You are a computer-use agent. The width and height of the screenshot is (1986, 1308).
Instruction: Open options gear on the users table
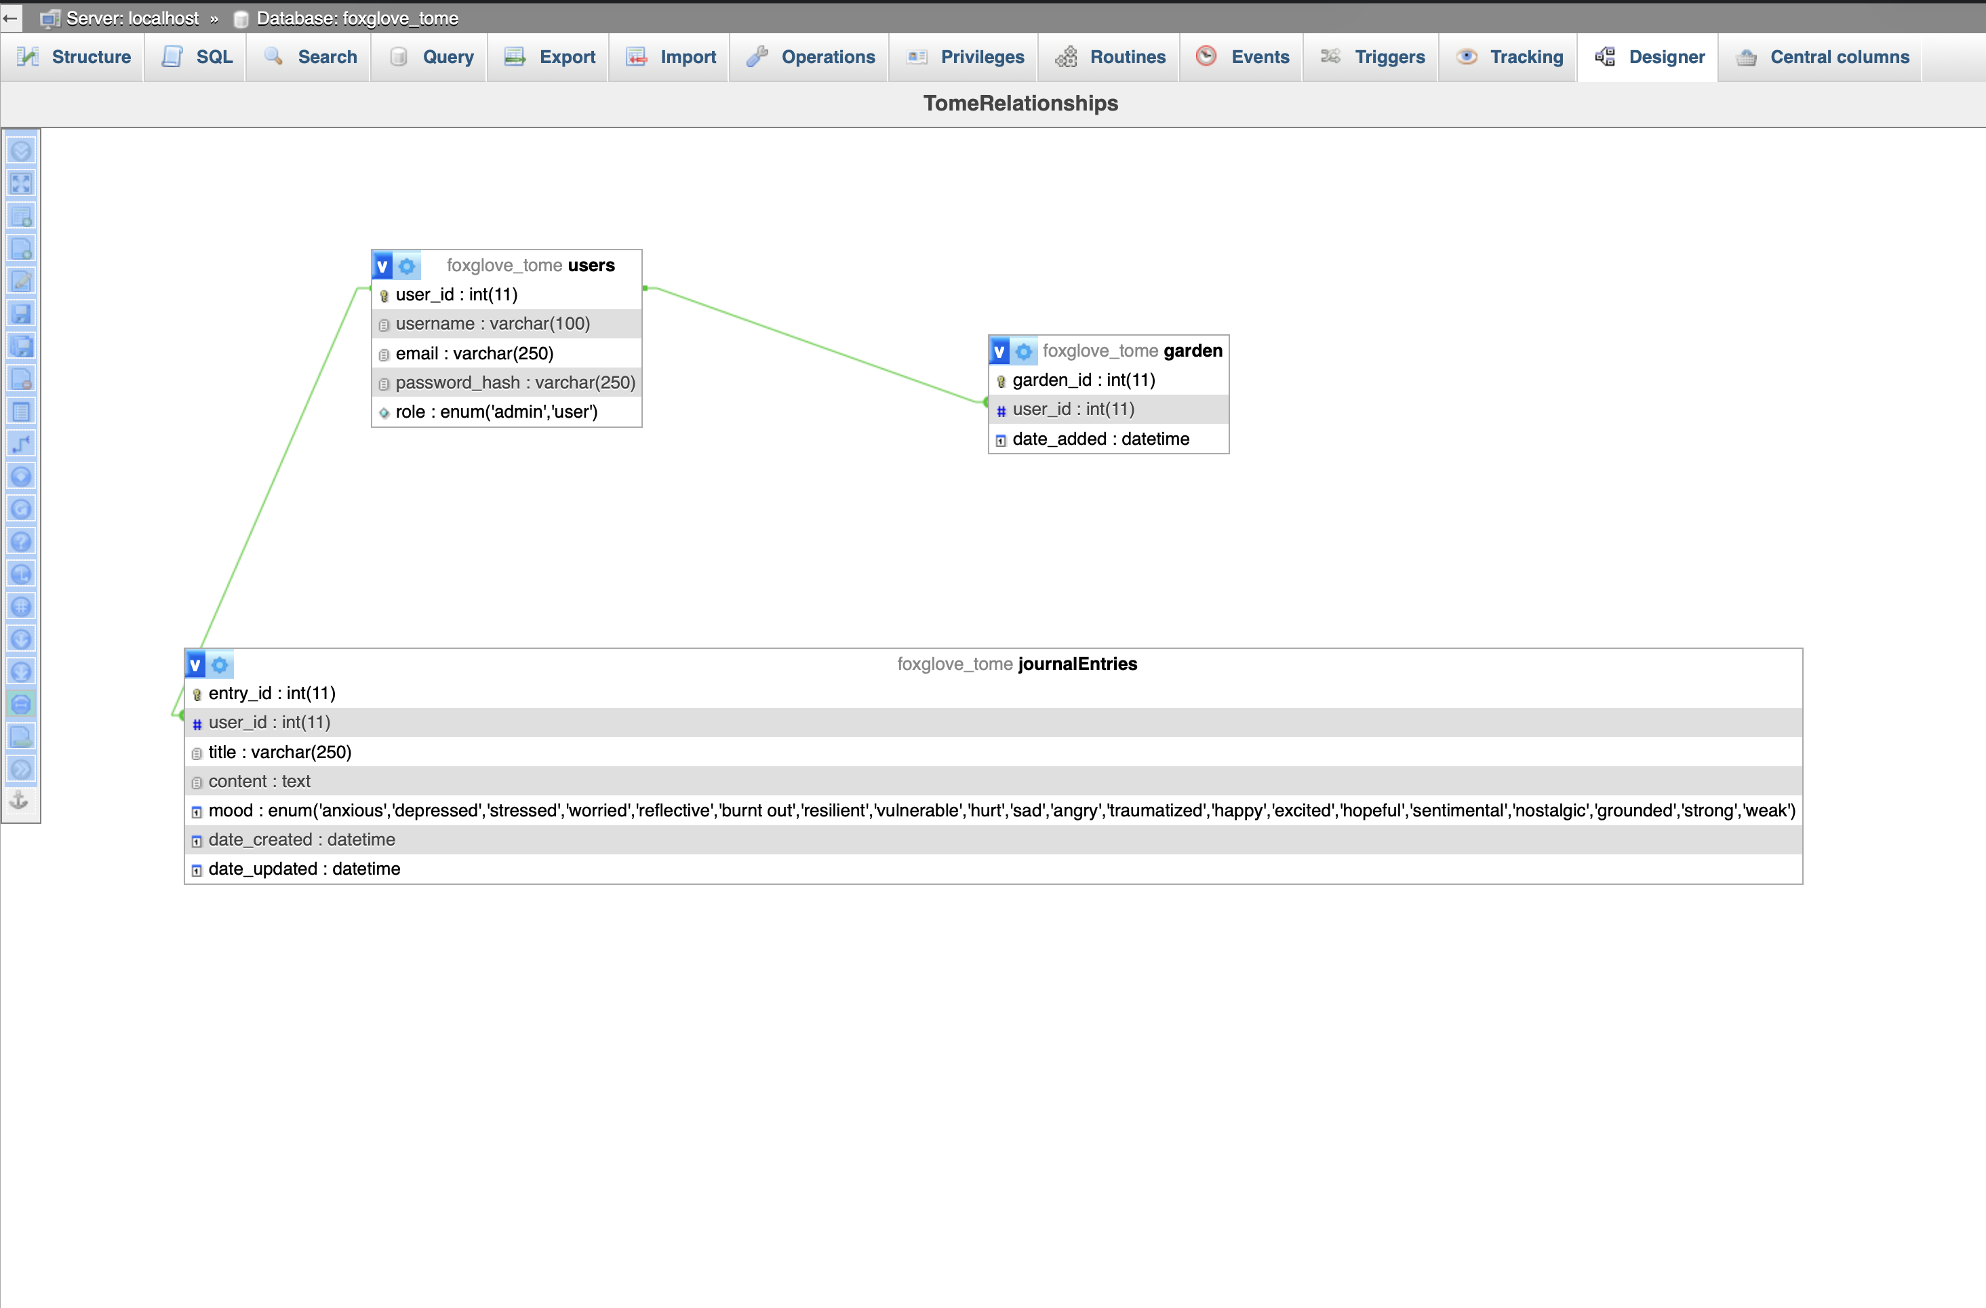[408, 265]
